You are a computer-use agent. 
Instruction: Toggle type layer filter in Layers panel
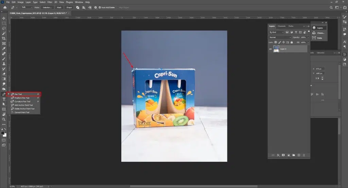[x=296, y=32]
